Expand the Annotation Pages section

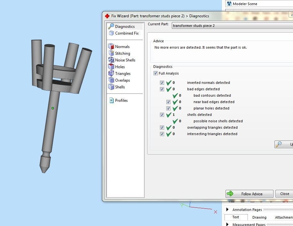pyautogui.click(x=227, y=209)
